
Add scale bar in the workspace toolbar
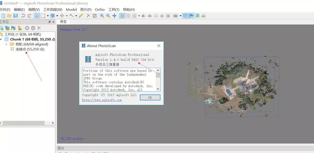(20, 28)
